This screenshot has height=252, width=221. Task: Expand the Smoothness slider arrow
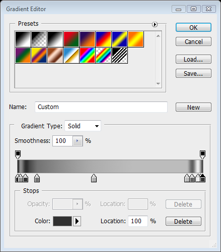[78, 141]
